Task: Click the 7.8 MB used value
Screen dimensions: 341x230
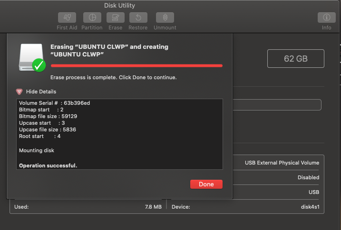Action: pyautogui.click(x=153, y=207)
